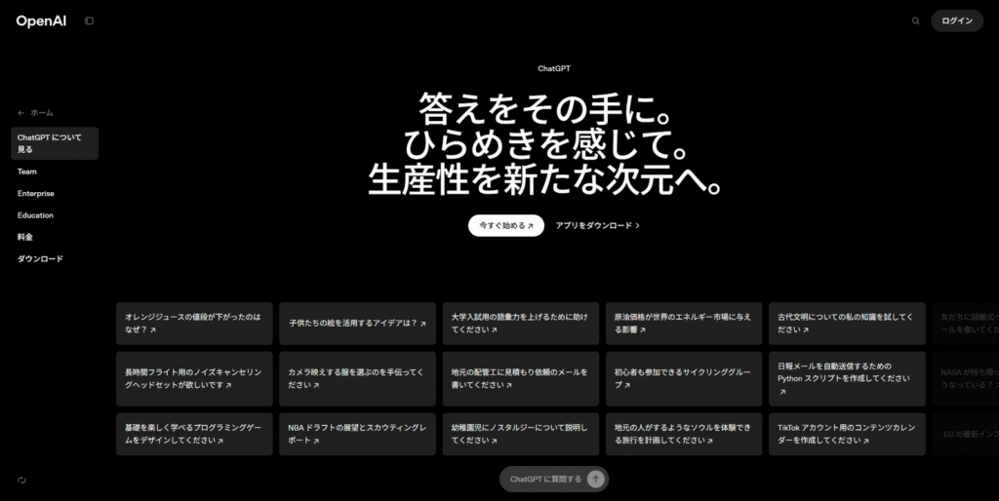The image size is (999, 501).
Task: Open card 地元の配管工に見積もり依頼のメール
Action: click(521, 379)
